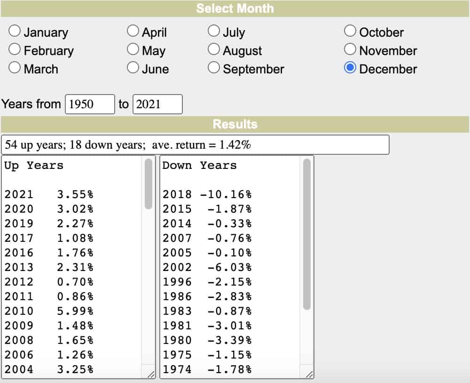Click the row '2021 3.55%'
Viewport: 470px width, 383px height.
tap(49, 194)
